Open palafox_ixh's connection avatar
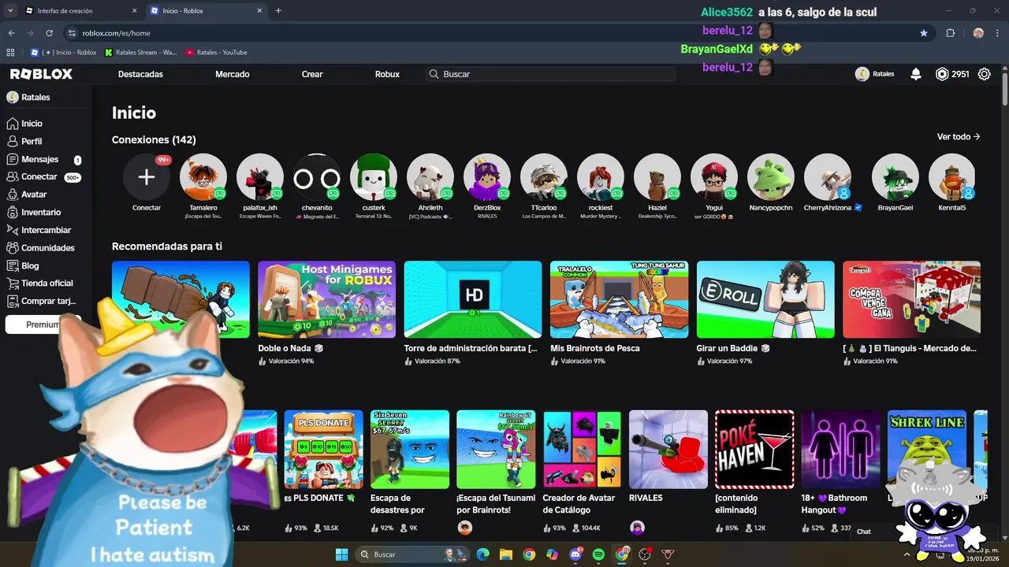Viewport: 1009px width, 567px height. point(260,176)
